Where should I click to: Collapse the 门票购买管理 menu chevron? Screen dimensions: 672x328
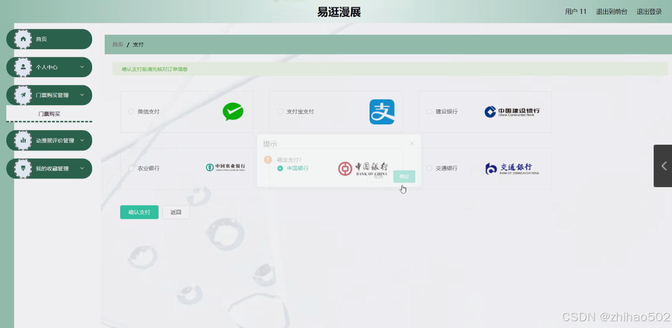click(x=82, y=95)
